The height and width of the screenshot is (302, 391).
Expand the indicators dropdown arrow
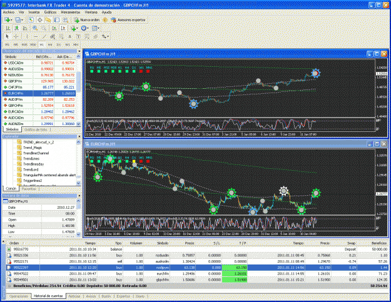77,28
